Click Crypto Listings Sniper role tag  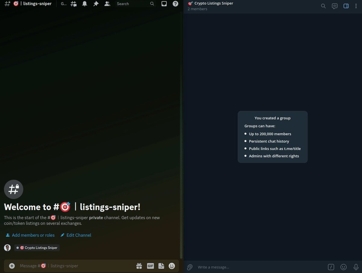point(37,248)
